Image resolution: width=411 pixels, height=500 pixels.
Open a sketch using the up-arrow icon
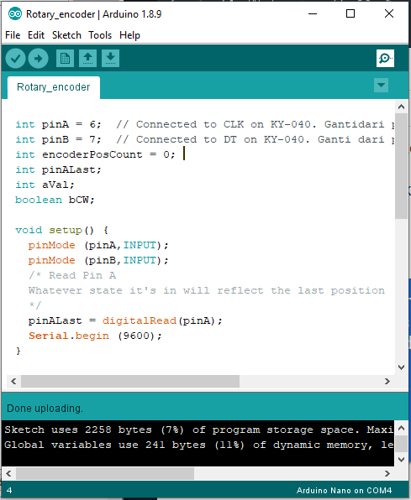87,59
